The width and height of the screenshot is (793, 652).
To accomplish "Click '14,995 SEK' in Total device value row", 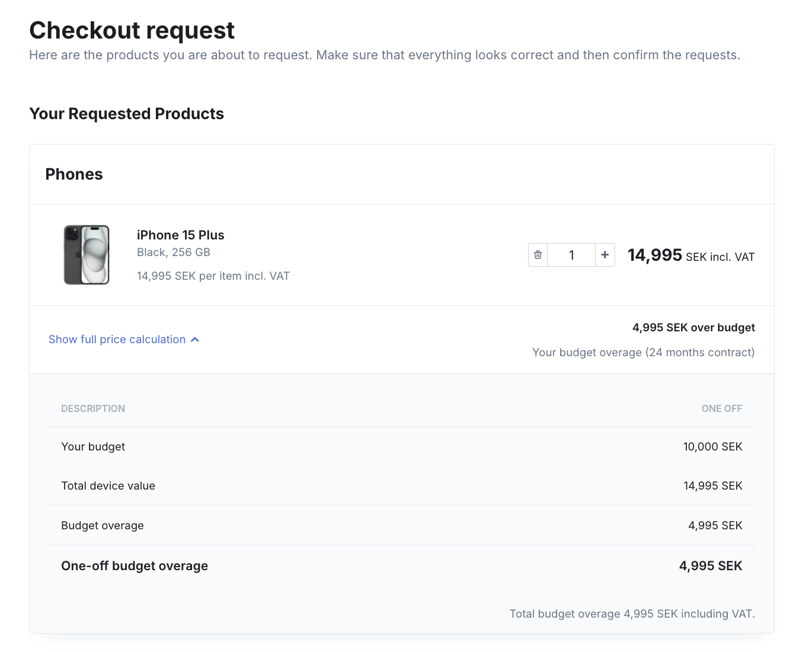I will pos(712,486).
